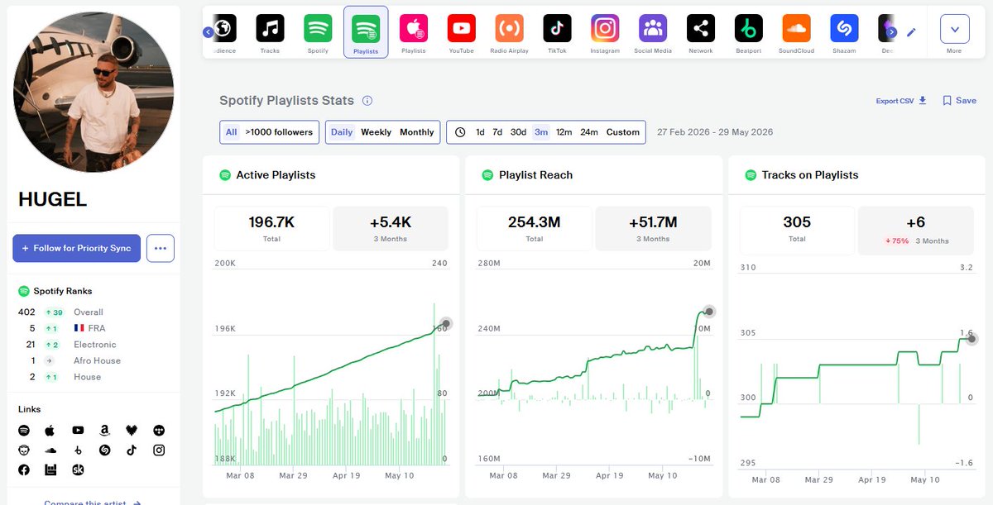Set time range to 24m
993x505 pixels.
coord(589,132)
